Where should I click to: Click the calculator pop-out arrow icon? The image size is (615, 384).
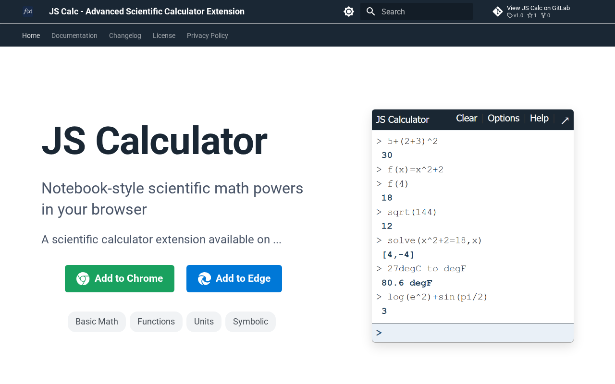pos(565,120)
